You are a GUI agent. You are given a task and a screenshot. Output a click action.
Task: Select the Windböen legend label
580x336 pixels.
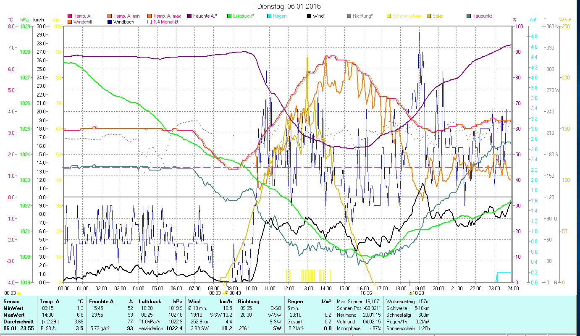124,22
